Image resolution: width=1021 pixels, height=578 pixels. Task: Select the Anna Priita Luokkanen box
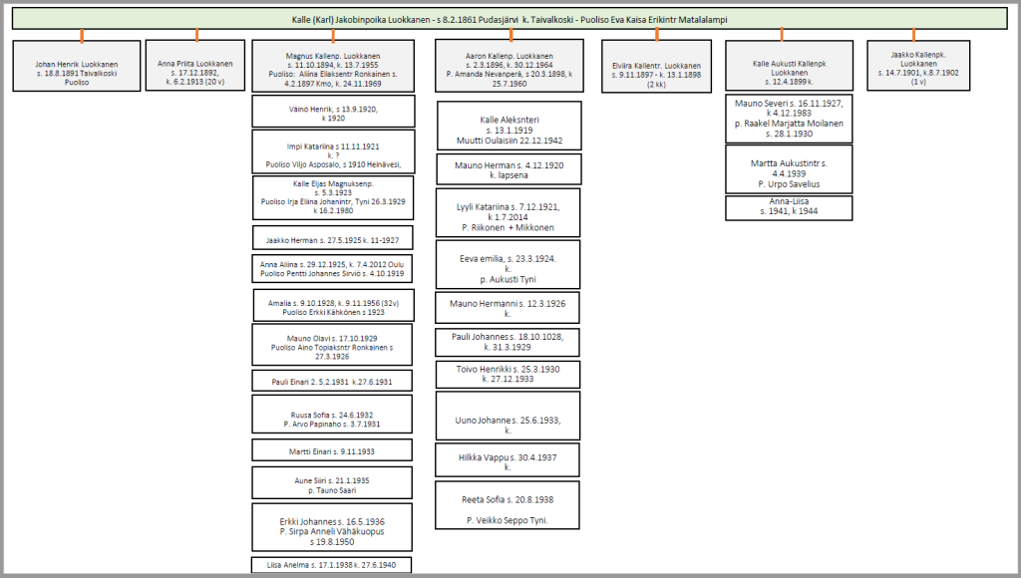pos(195,67)
